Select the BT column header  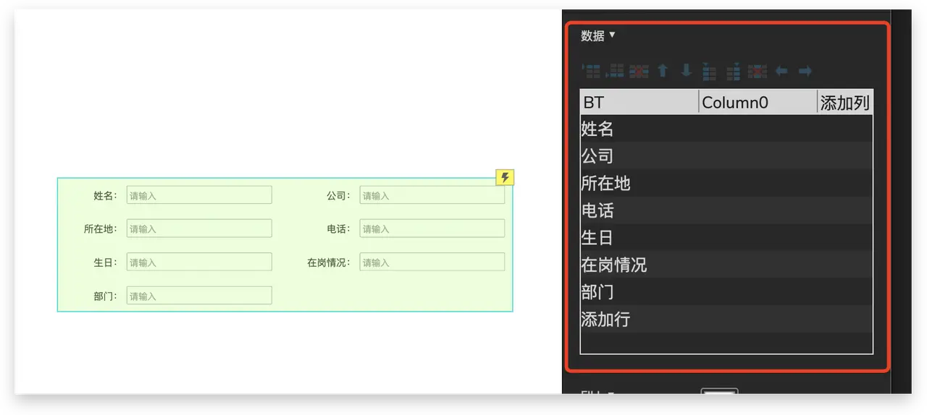click(639, 103)
